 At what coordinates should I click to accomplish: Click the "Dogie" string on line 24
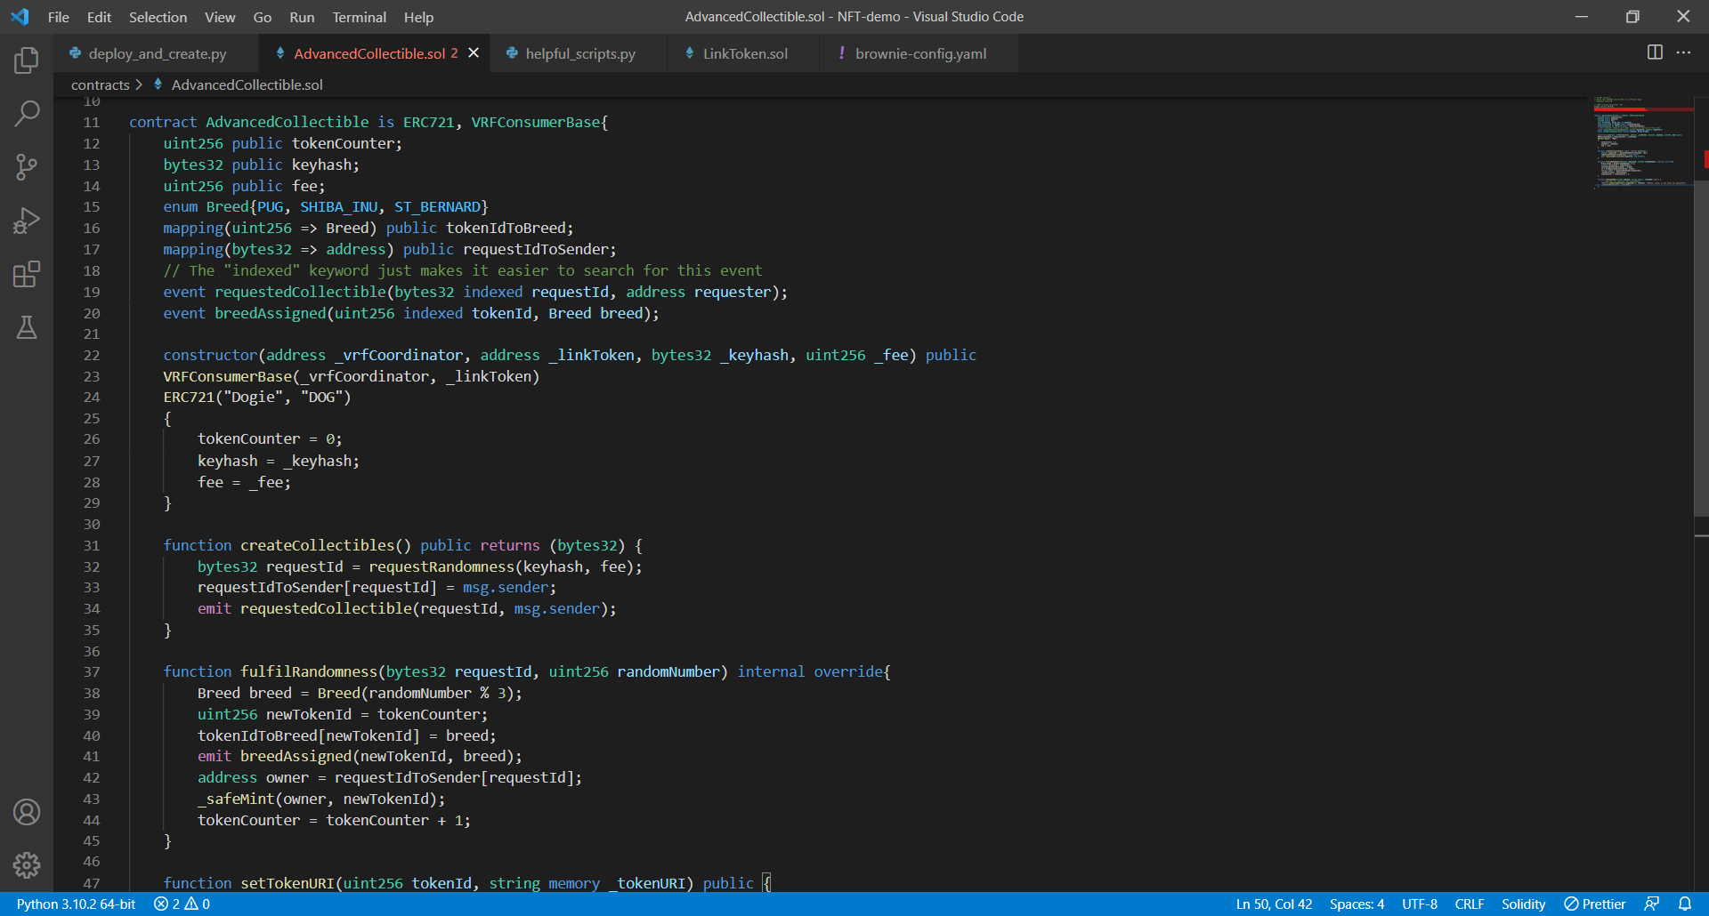[x=257, y=397]
